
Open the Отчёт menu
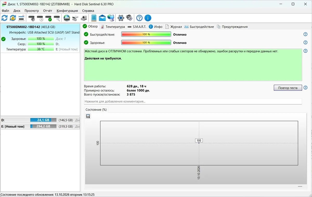[48, 11]
